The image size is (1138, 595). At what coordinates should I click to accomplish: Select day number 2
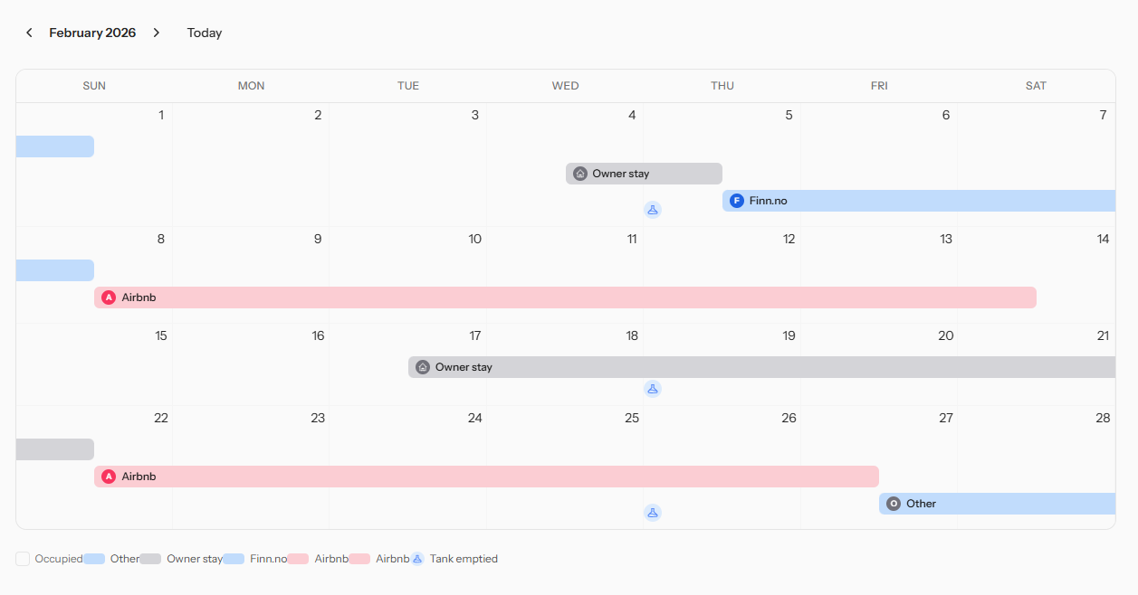pos(318,115)
